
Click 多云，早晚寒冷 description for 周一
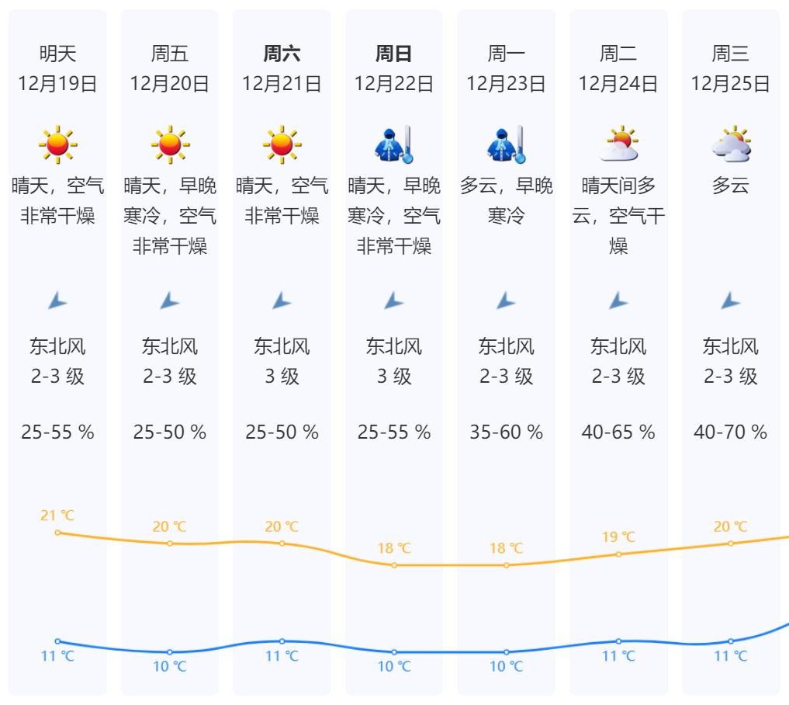(x=506, y=200)
